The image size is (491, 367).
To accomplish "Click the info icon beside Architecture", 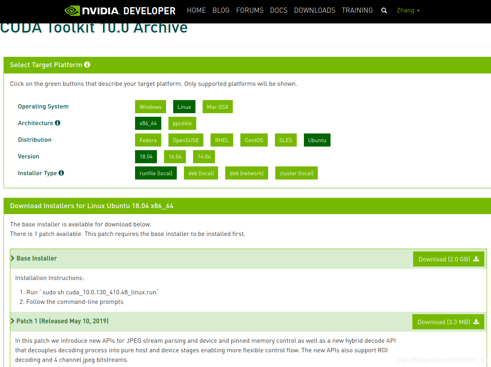I will [x=58, y=123].
